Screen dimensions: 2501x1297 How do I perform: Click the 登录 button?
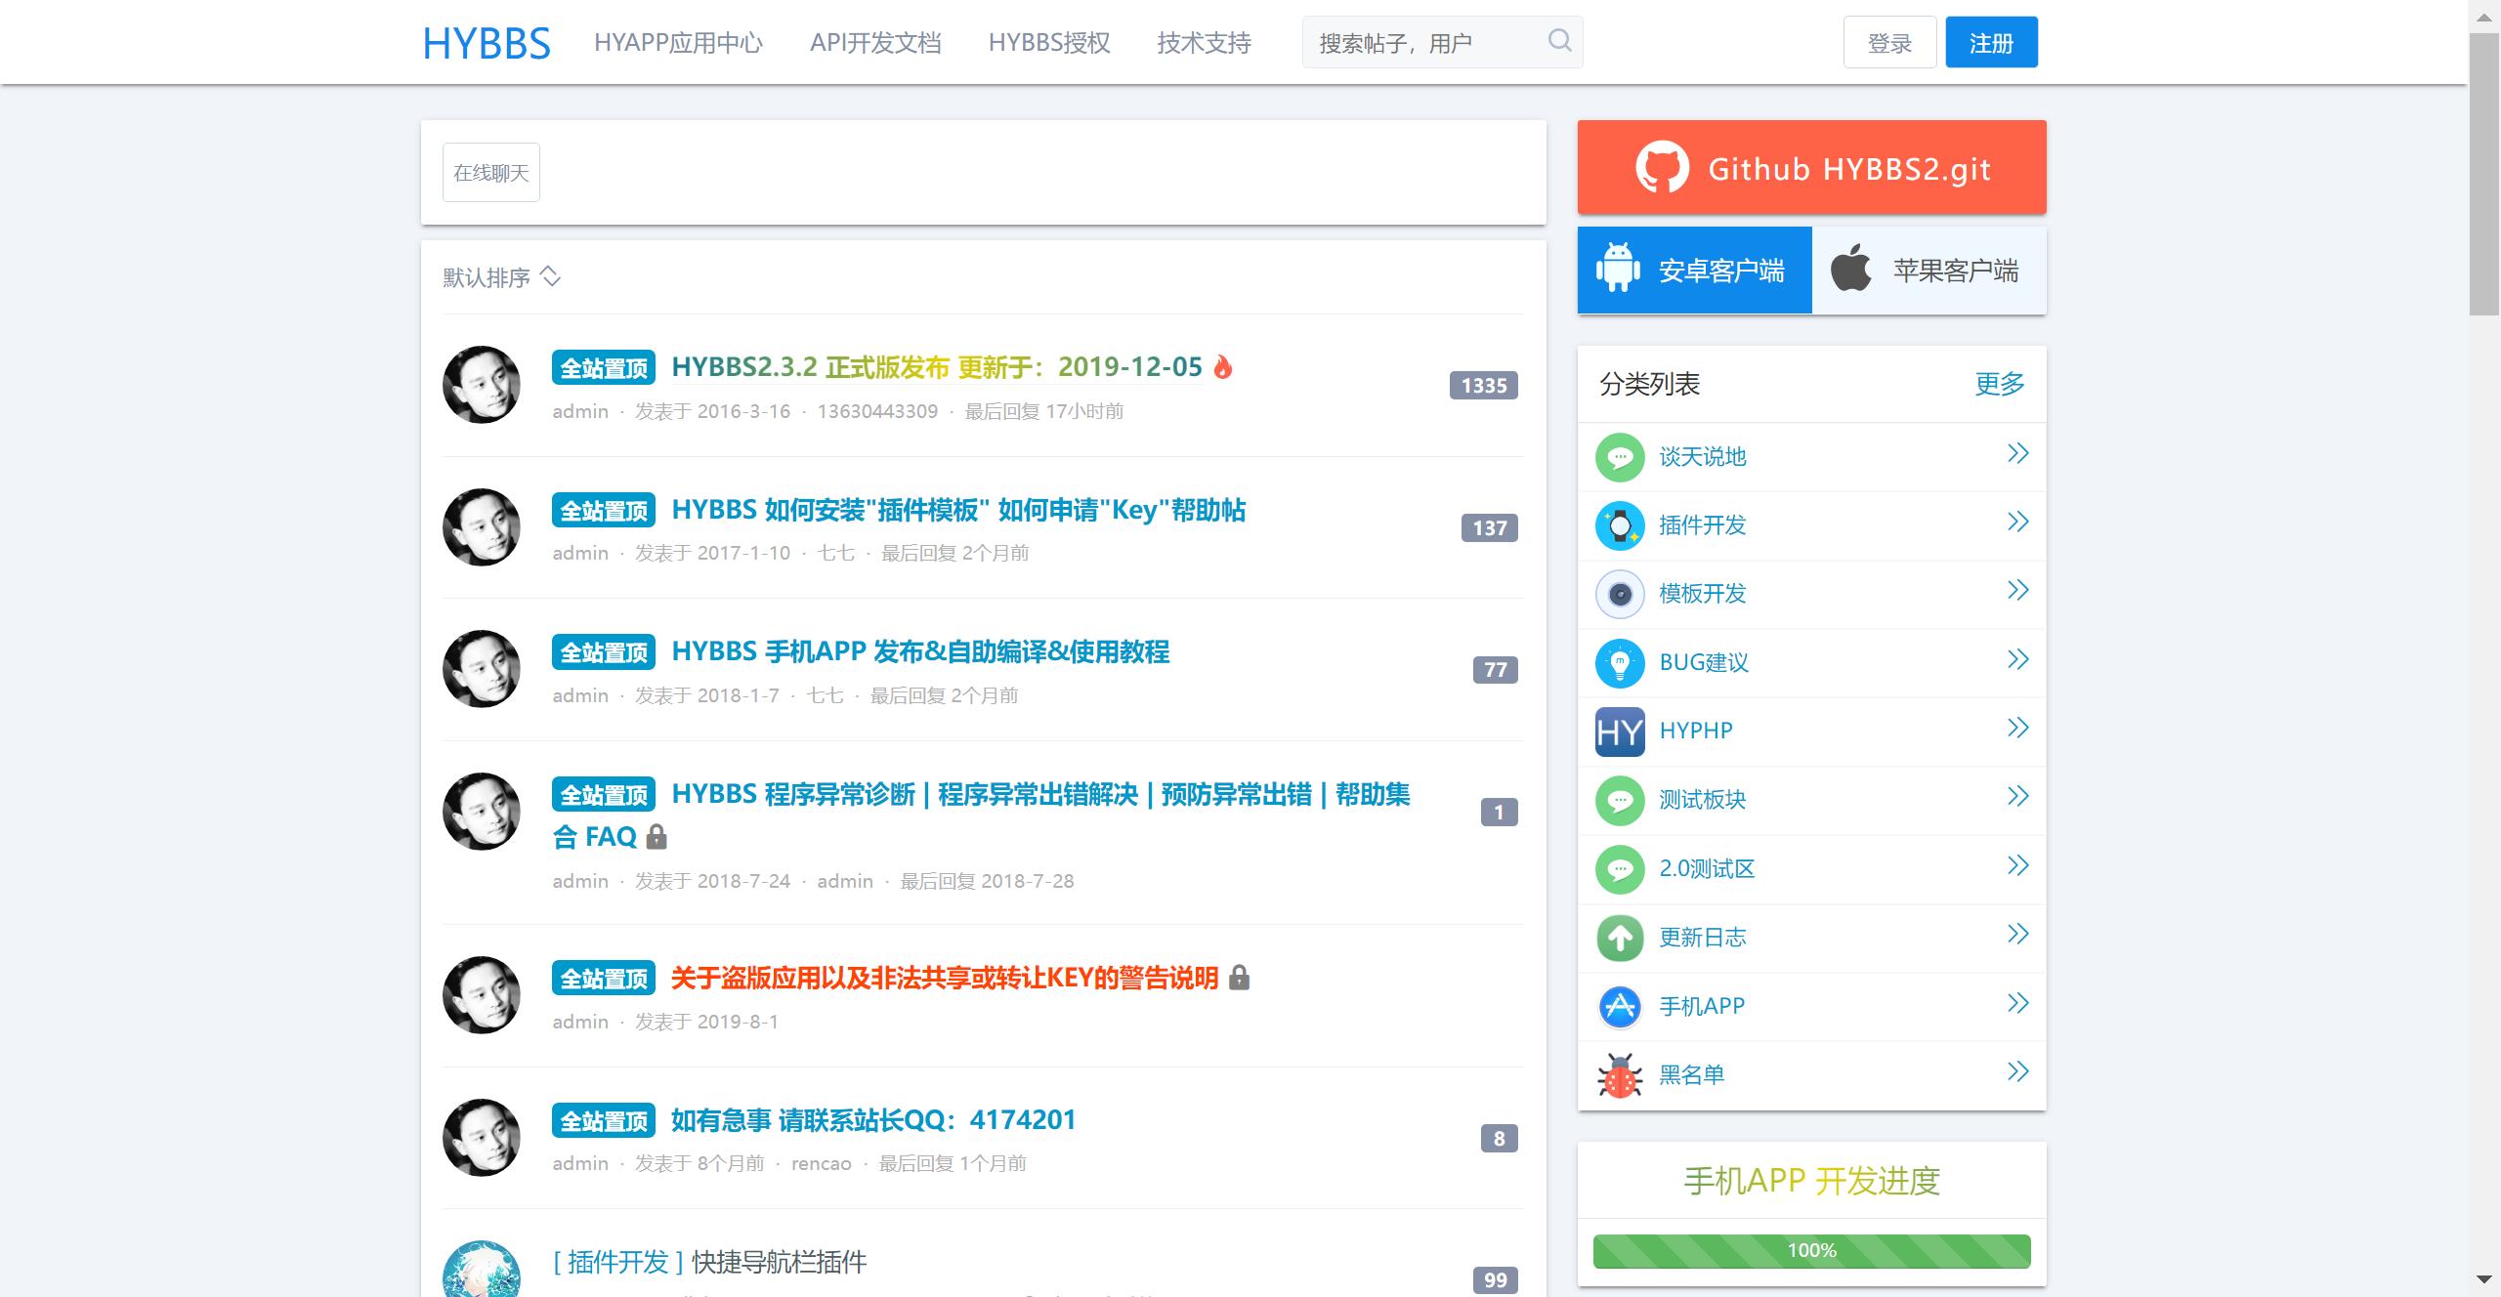tap(1889, 43)
